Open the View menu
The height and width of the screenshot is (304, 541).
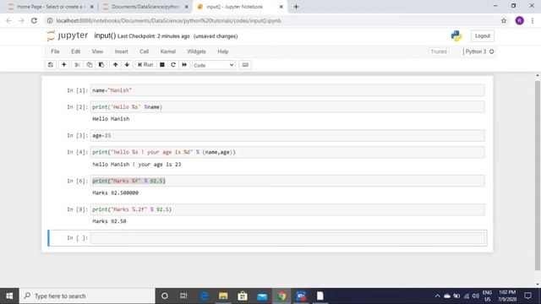97,52
